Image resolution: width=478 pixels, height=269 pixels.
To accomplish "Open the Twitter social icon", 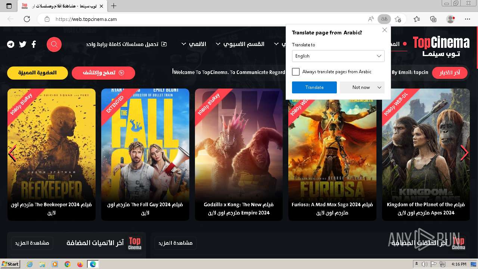I will 23,44.
